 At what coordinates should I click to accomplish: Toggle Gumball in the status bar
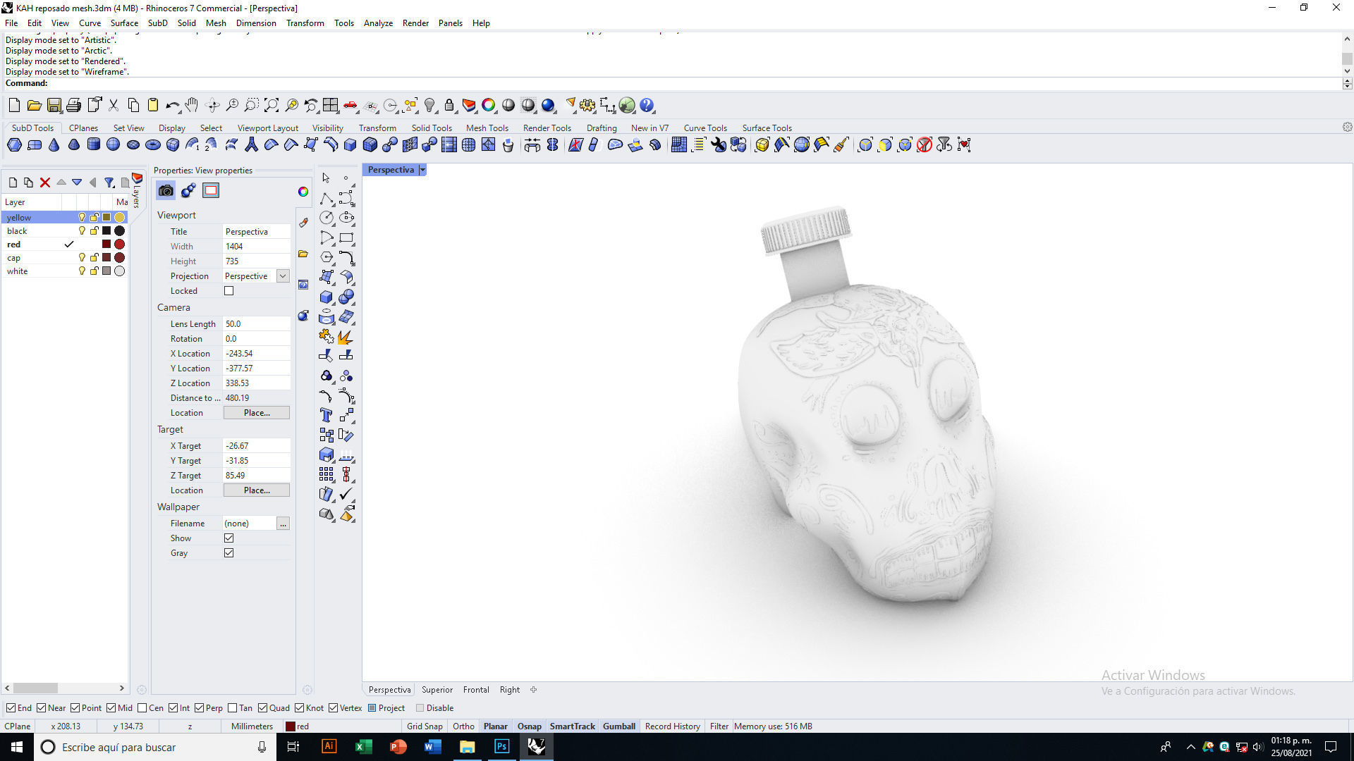(619, 726)
